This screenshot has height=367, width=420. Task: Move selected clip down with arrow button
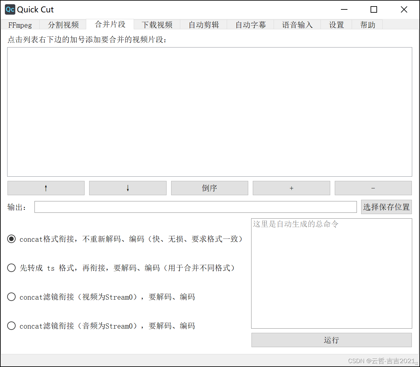128,188
